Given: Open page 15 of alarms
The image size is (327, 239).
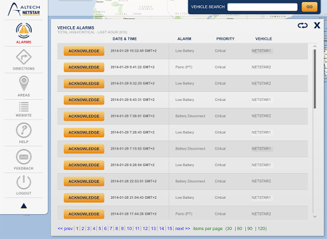Looking at the screenshot, I should tap(170, 229).
